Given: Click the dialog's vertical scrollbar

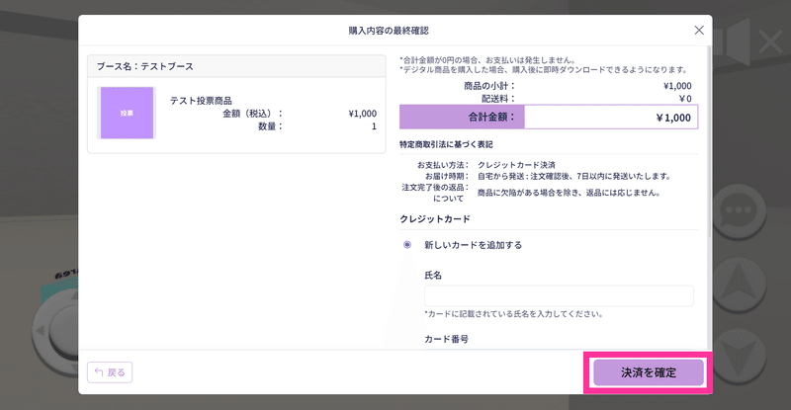Looking at the screenshot, I should pyautogui.click(x=709, y=141).
